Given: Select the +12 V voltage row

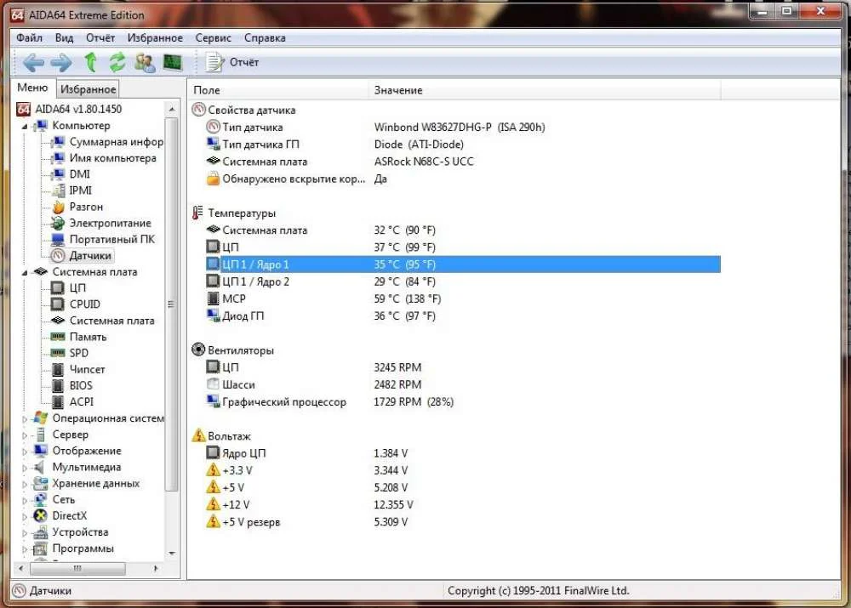Looking at the screenshot, I should click(x=463, y=505).
